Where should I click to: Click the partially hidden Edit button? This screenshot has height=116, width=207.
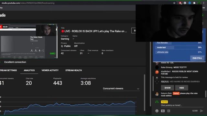click(134, 31)
